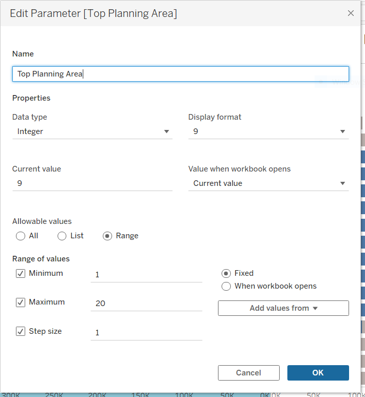Open Value when workbook opens dropdown

coord(268,183)
